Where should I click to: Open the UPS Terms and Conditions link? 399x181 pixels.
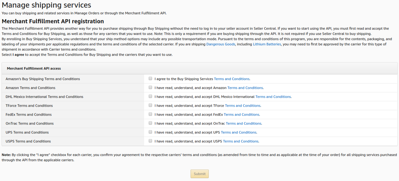239,132
